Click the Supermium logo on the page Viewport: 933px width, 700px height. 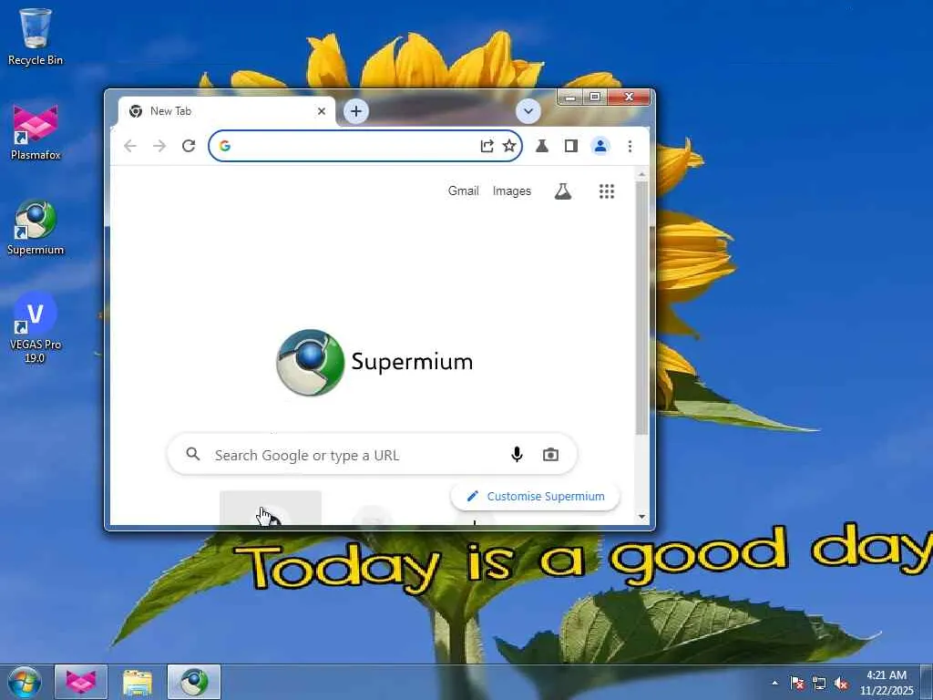pos(374,362)
